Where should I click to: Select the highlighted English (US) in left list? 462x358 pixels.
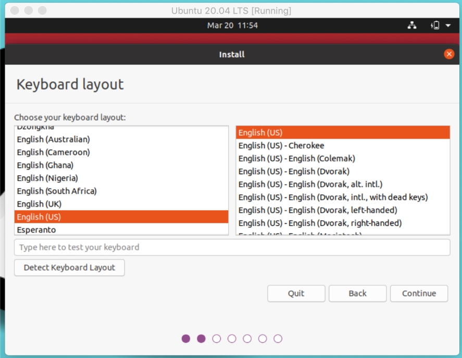(x=121, y=217)
